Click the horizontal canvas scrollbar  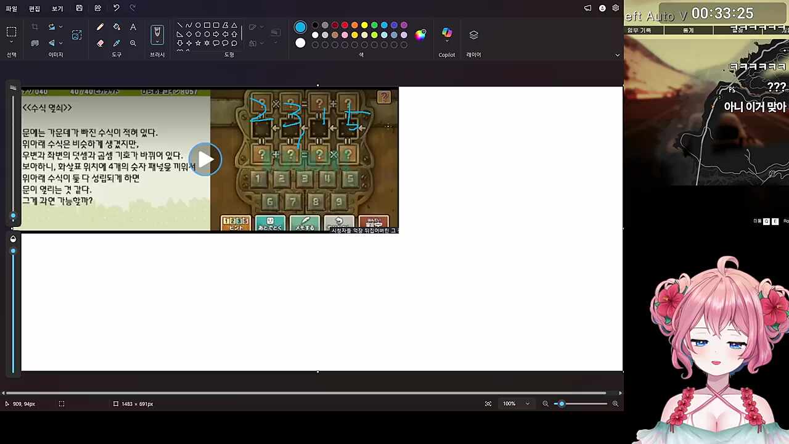tap(306, 393)
